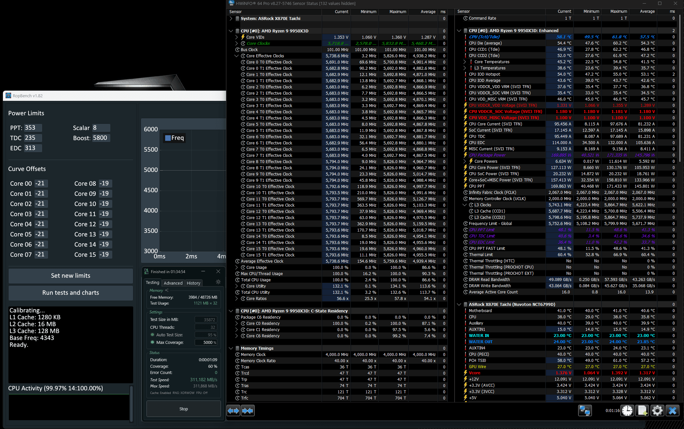Click the log file with plus icon
This screenshot has width=684, height=429.
click(x=642, y=410)
